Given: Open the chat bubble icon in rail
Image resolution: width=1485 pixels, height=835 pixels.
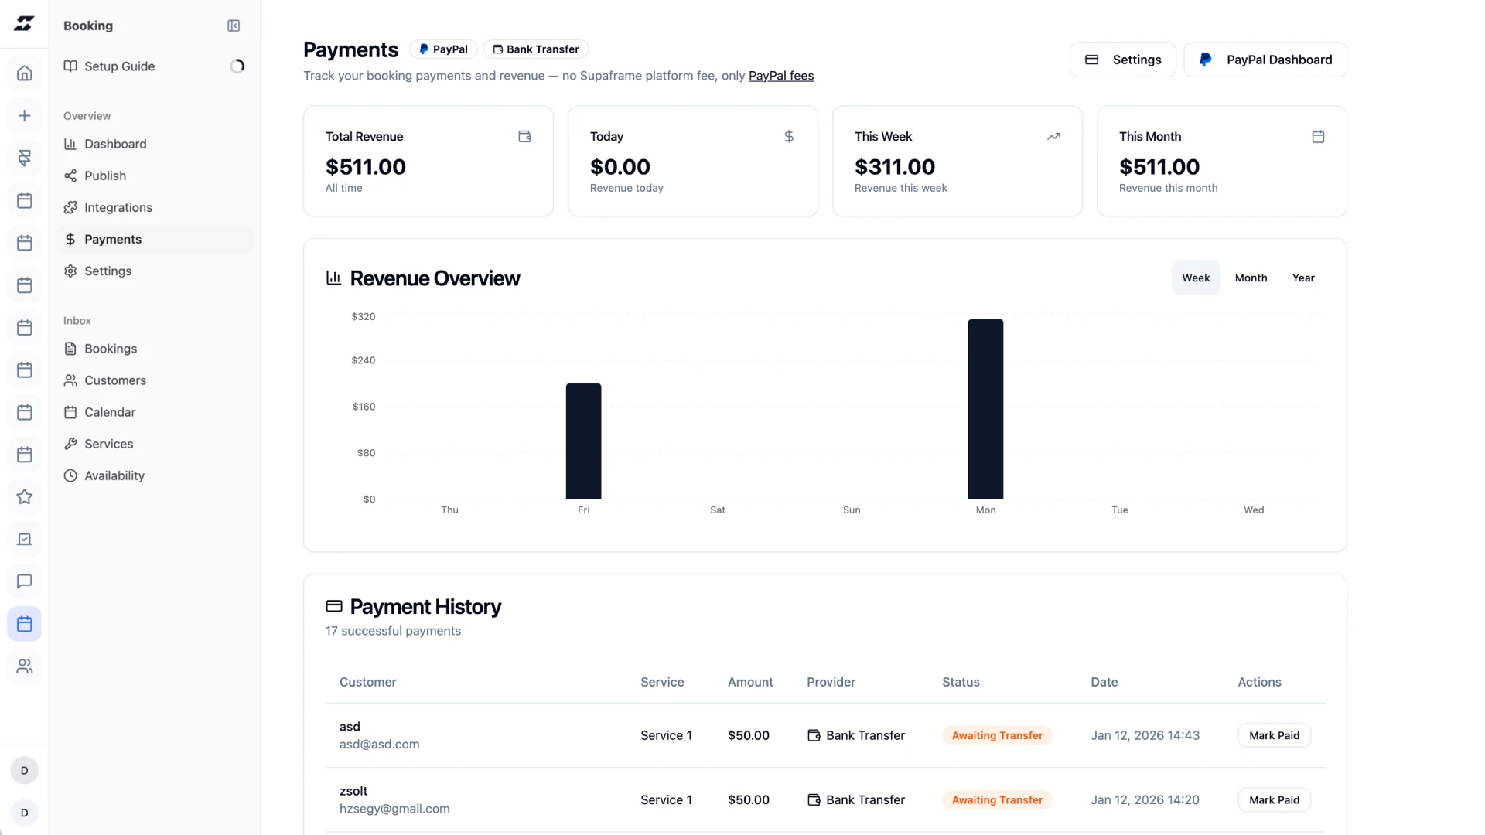Looking at the screenshot, I should (x=25, y=581).
